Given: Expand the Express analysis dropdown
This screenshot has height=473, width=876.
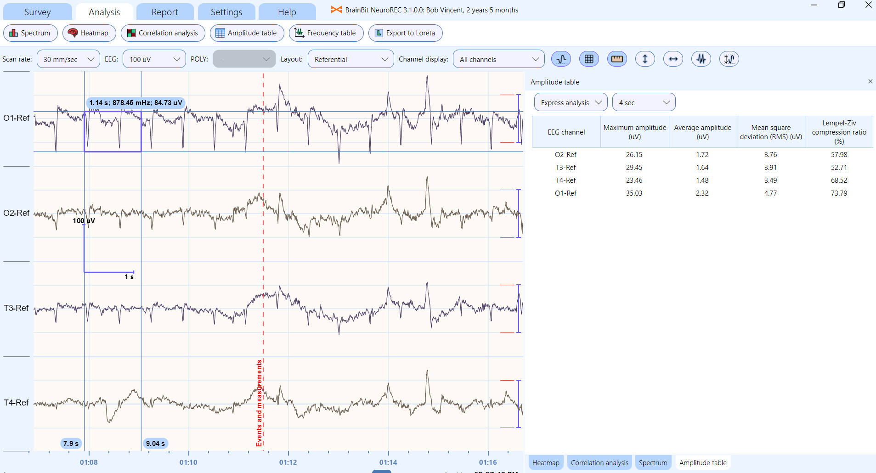Looking at the screenshot, I should (571, 102).
